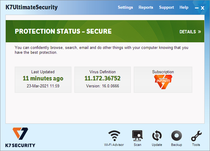Open the Wi-Fi Advisor icon
The height and width of the screenshot is (151, 210).
pos(114,136)
